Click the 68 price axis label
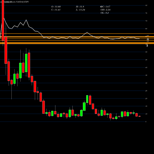Screen dimensions: 154x154 coord(146,29)
